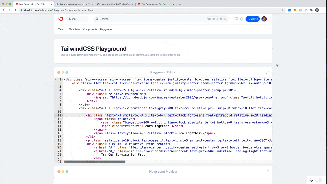
Task: Collapse code fold on line 4
Action: [63, 90]
